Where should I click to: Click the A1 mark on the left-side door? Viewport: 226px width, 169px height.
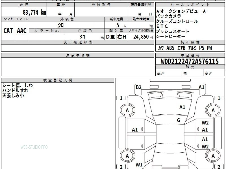(x=135, y=130)
